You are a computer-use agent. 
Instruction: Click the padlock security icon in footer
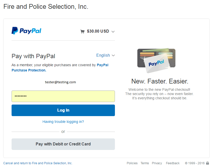207,163
